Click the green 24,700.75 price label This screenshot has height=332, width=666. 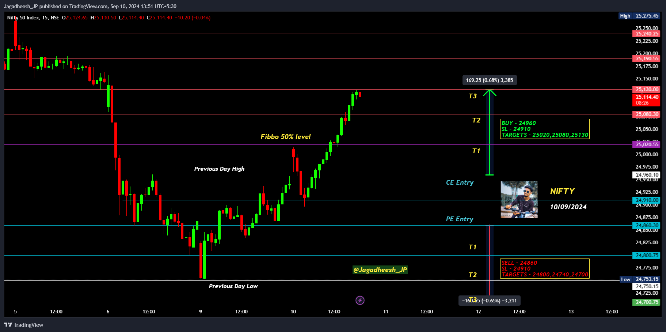pos(646,302)
